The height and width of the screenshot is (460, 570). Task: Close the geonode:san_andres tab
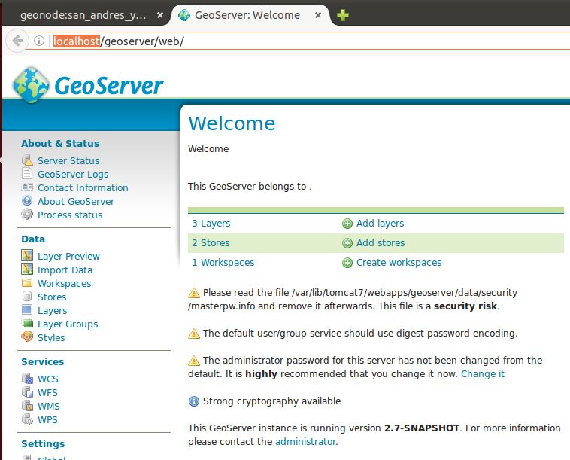159,15
